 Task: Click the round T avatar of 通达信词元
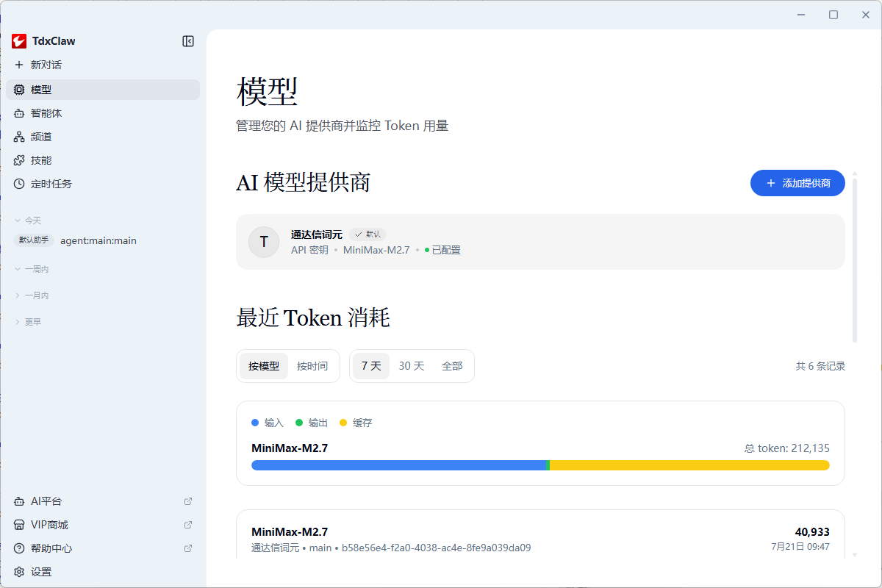[264, 242]
